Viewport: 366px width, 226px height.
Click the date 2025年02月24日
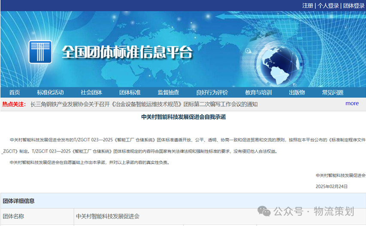pos(331,187)
